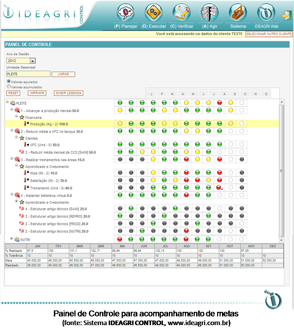Click the Meta value 52.000,00 cell
The image size is (294, 330).
tap(273, 260)
